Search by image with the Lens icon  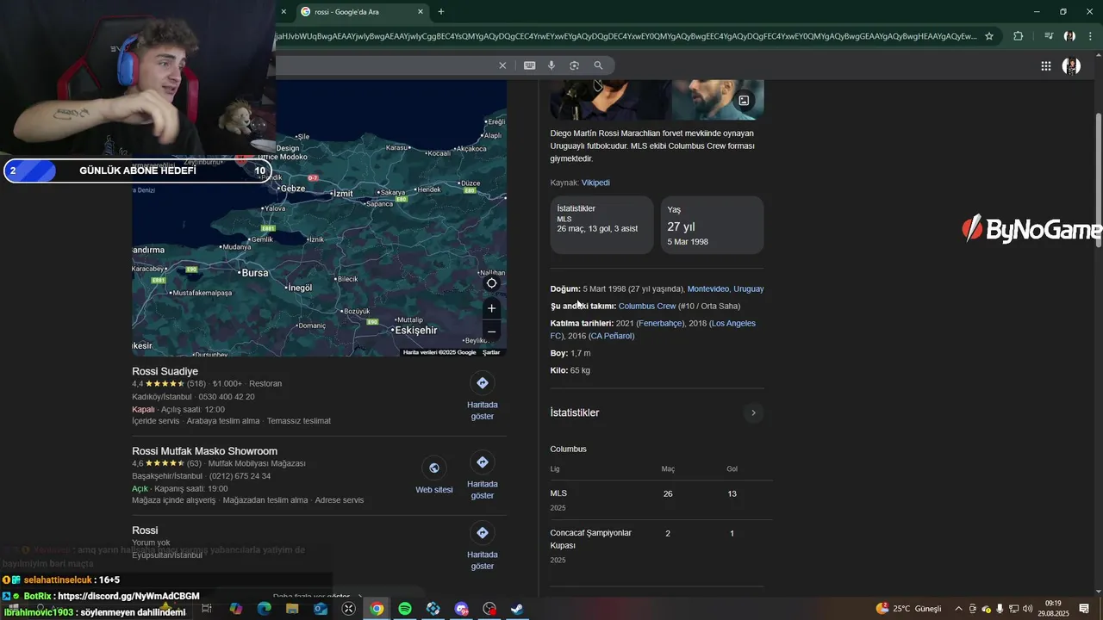click(x=574, y=65)
